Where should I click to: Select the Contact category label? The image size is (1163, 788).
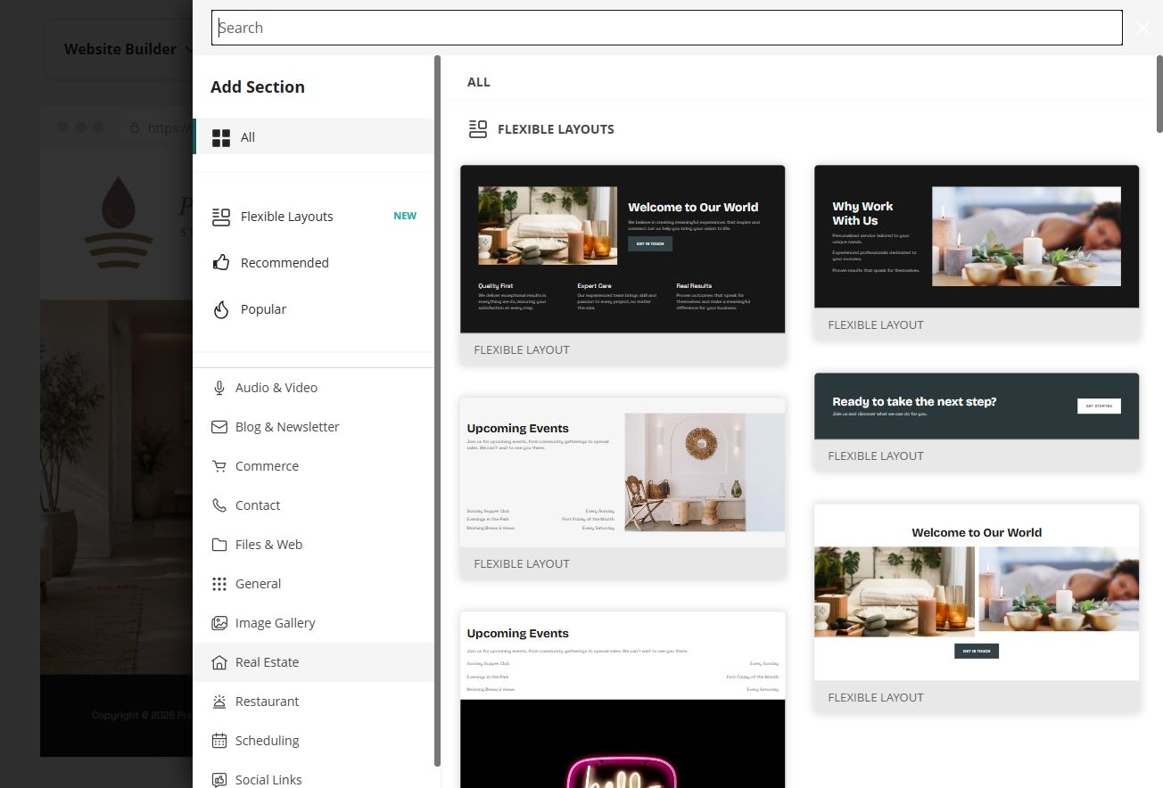tap(258, 505)
